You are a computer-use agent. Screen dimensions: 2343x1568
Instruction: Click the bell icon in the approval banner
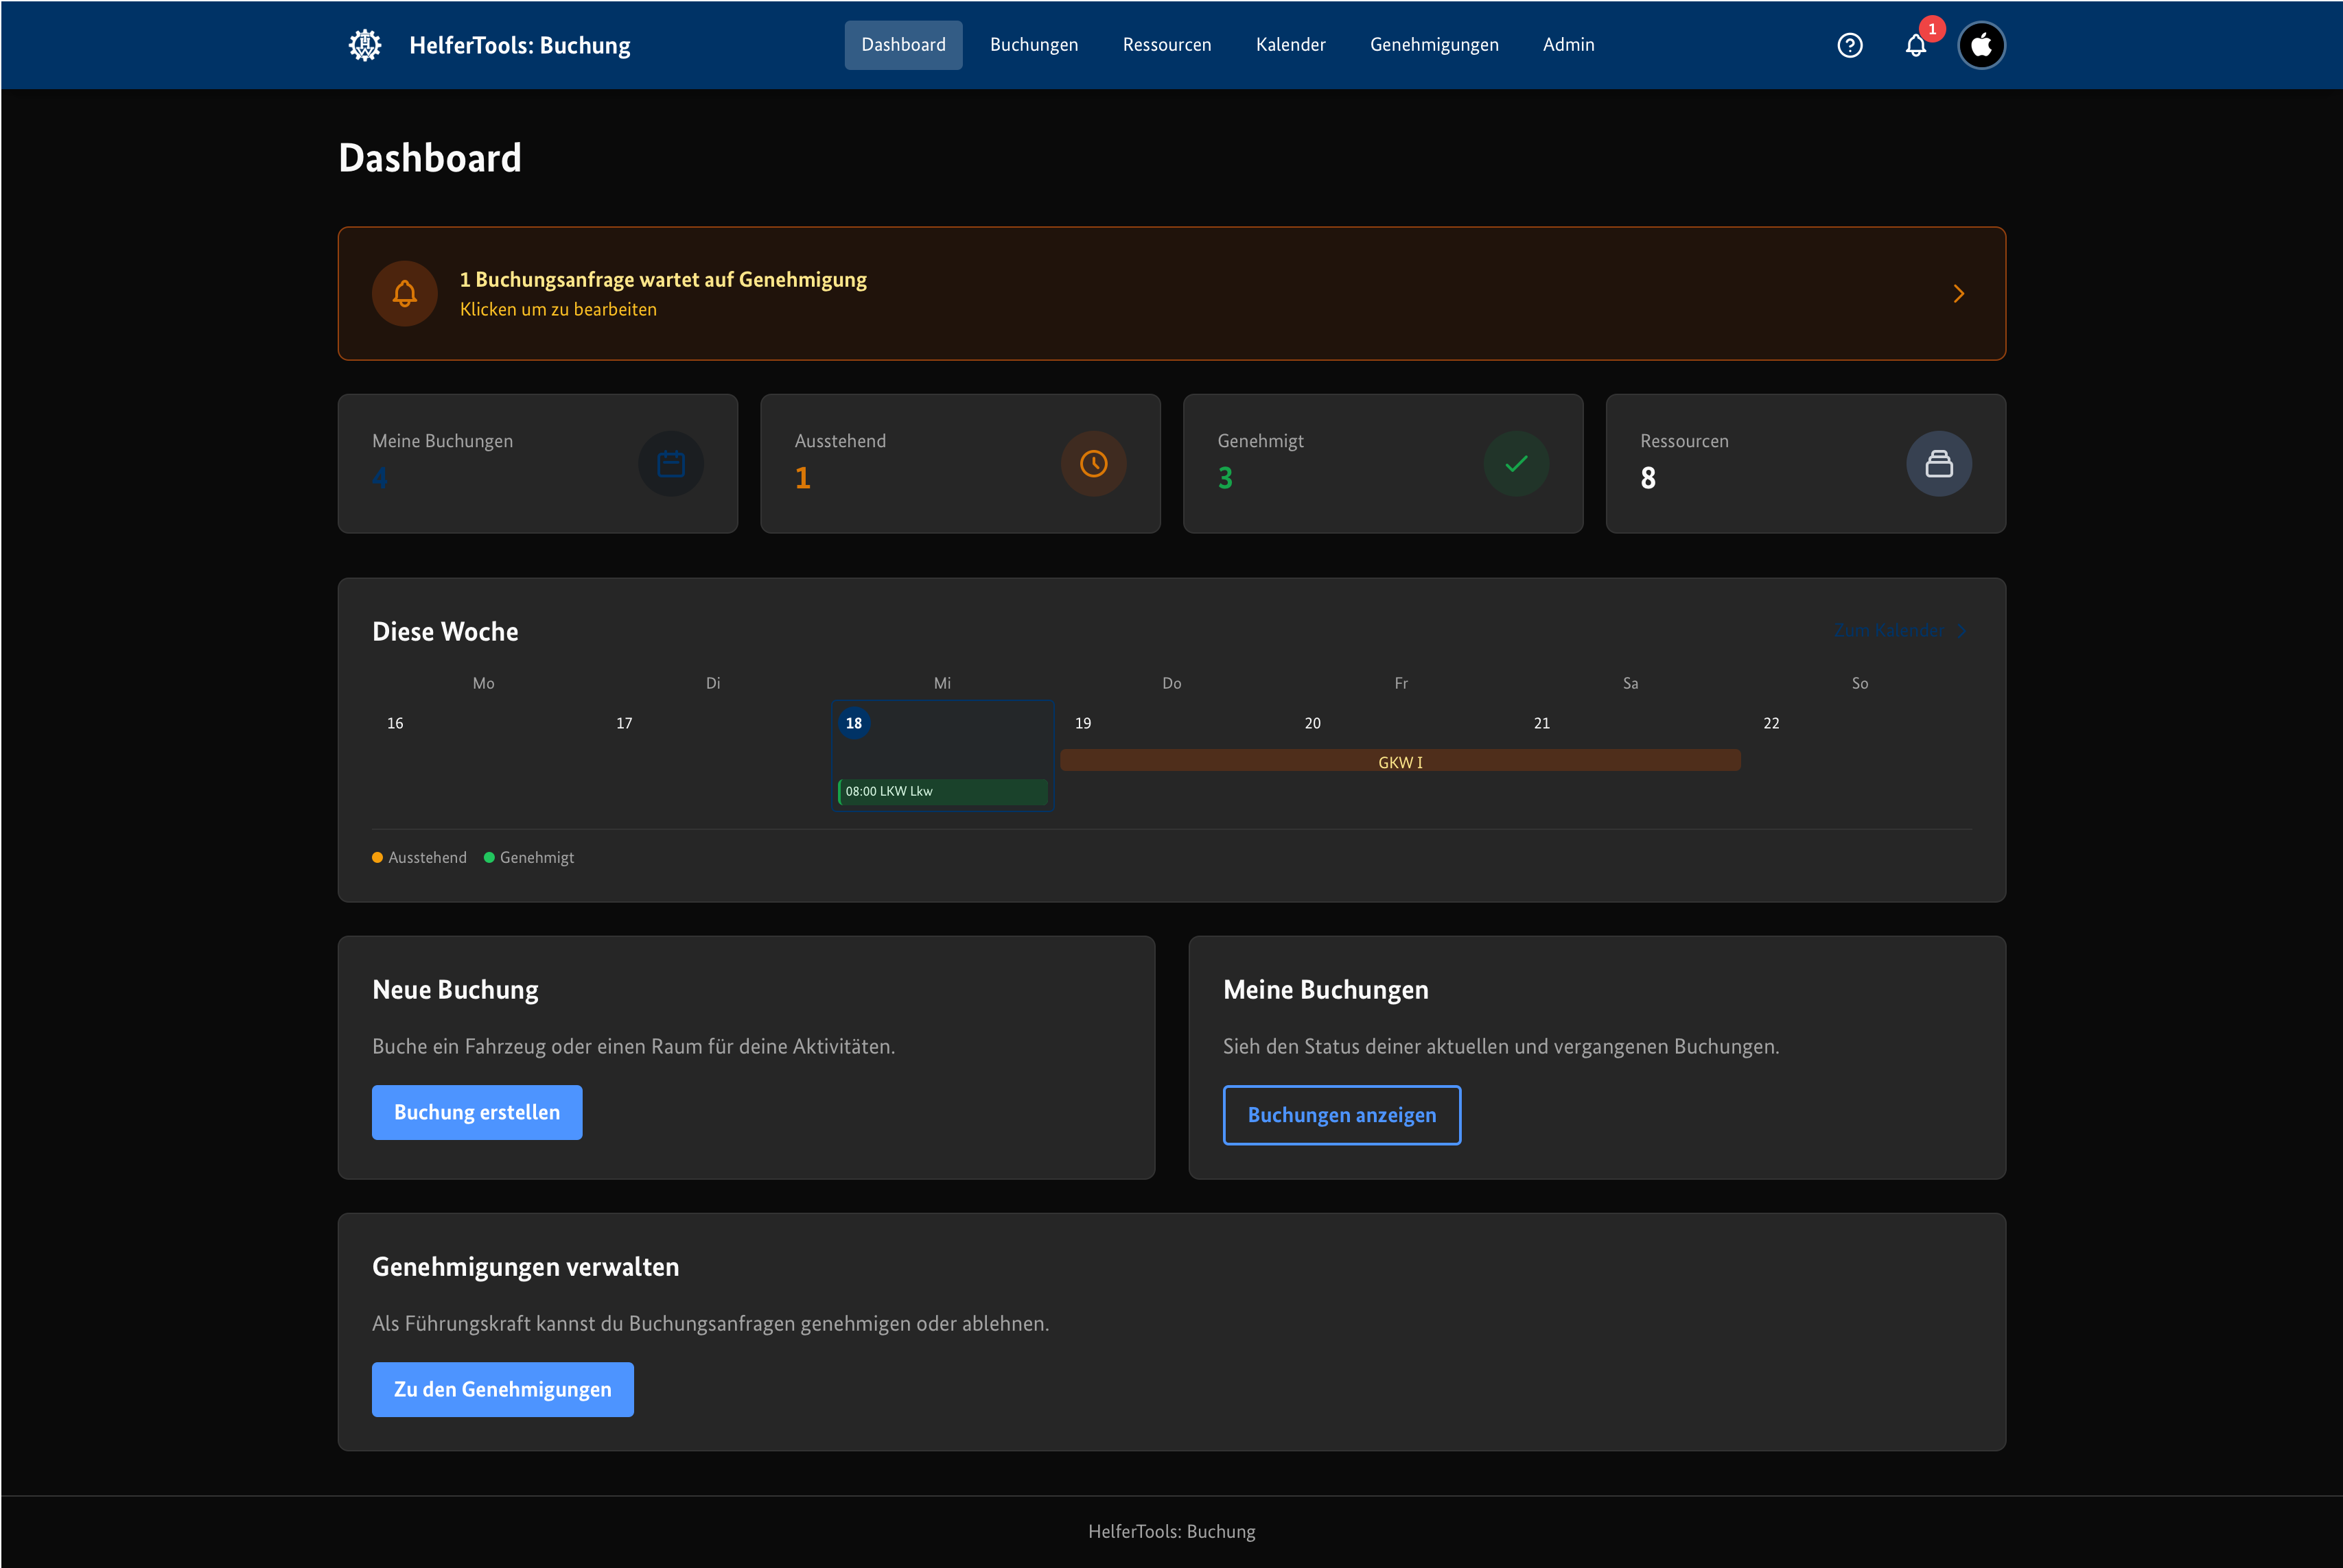click(404, 293)
